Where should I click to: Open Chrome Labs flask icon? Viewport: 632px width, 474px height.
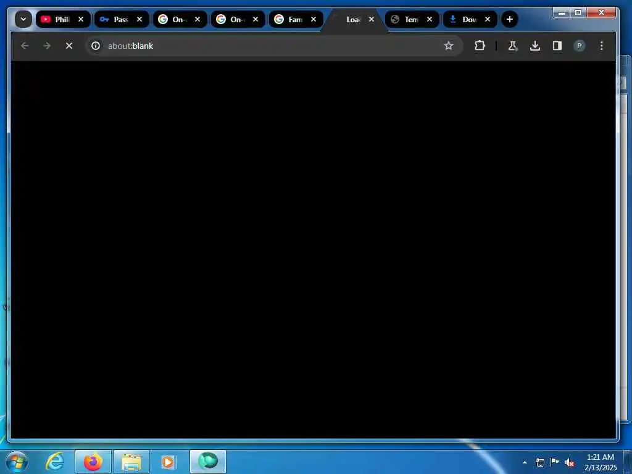[513, 46]
